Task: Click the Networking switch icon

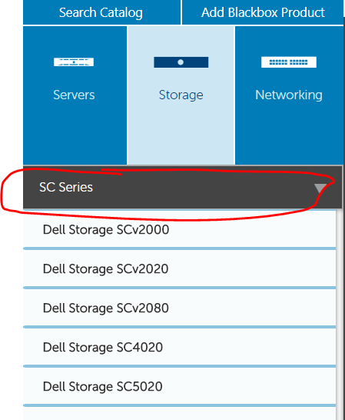Action: tap(289, 62)
